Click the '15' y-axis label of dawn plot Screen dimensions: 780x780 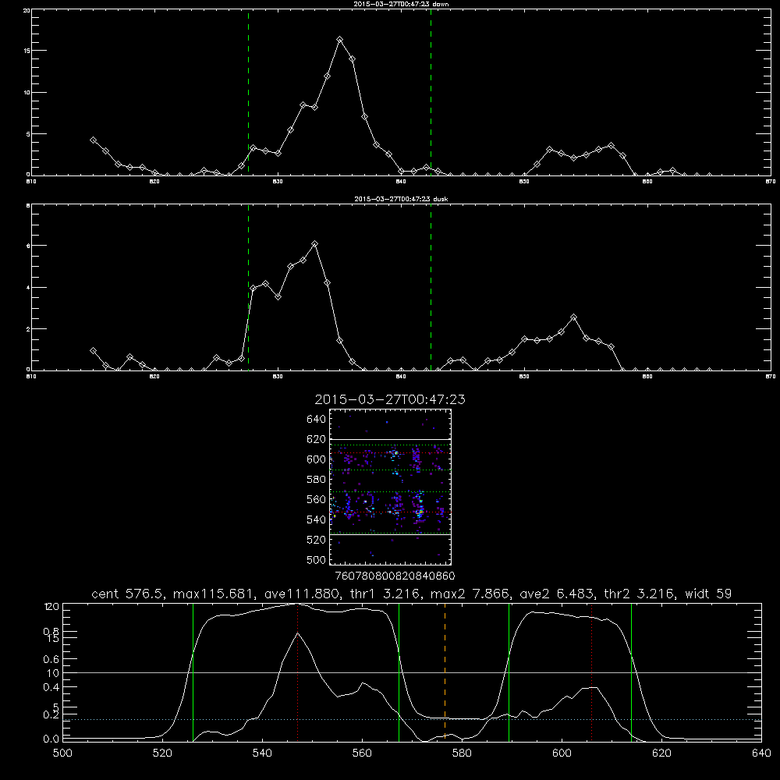pyautogui.click(x=27, y=51)
